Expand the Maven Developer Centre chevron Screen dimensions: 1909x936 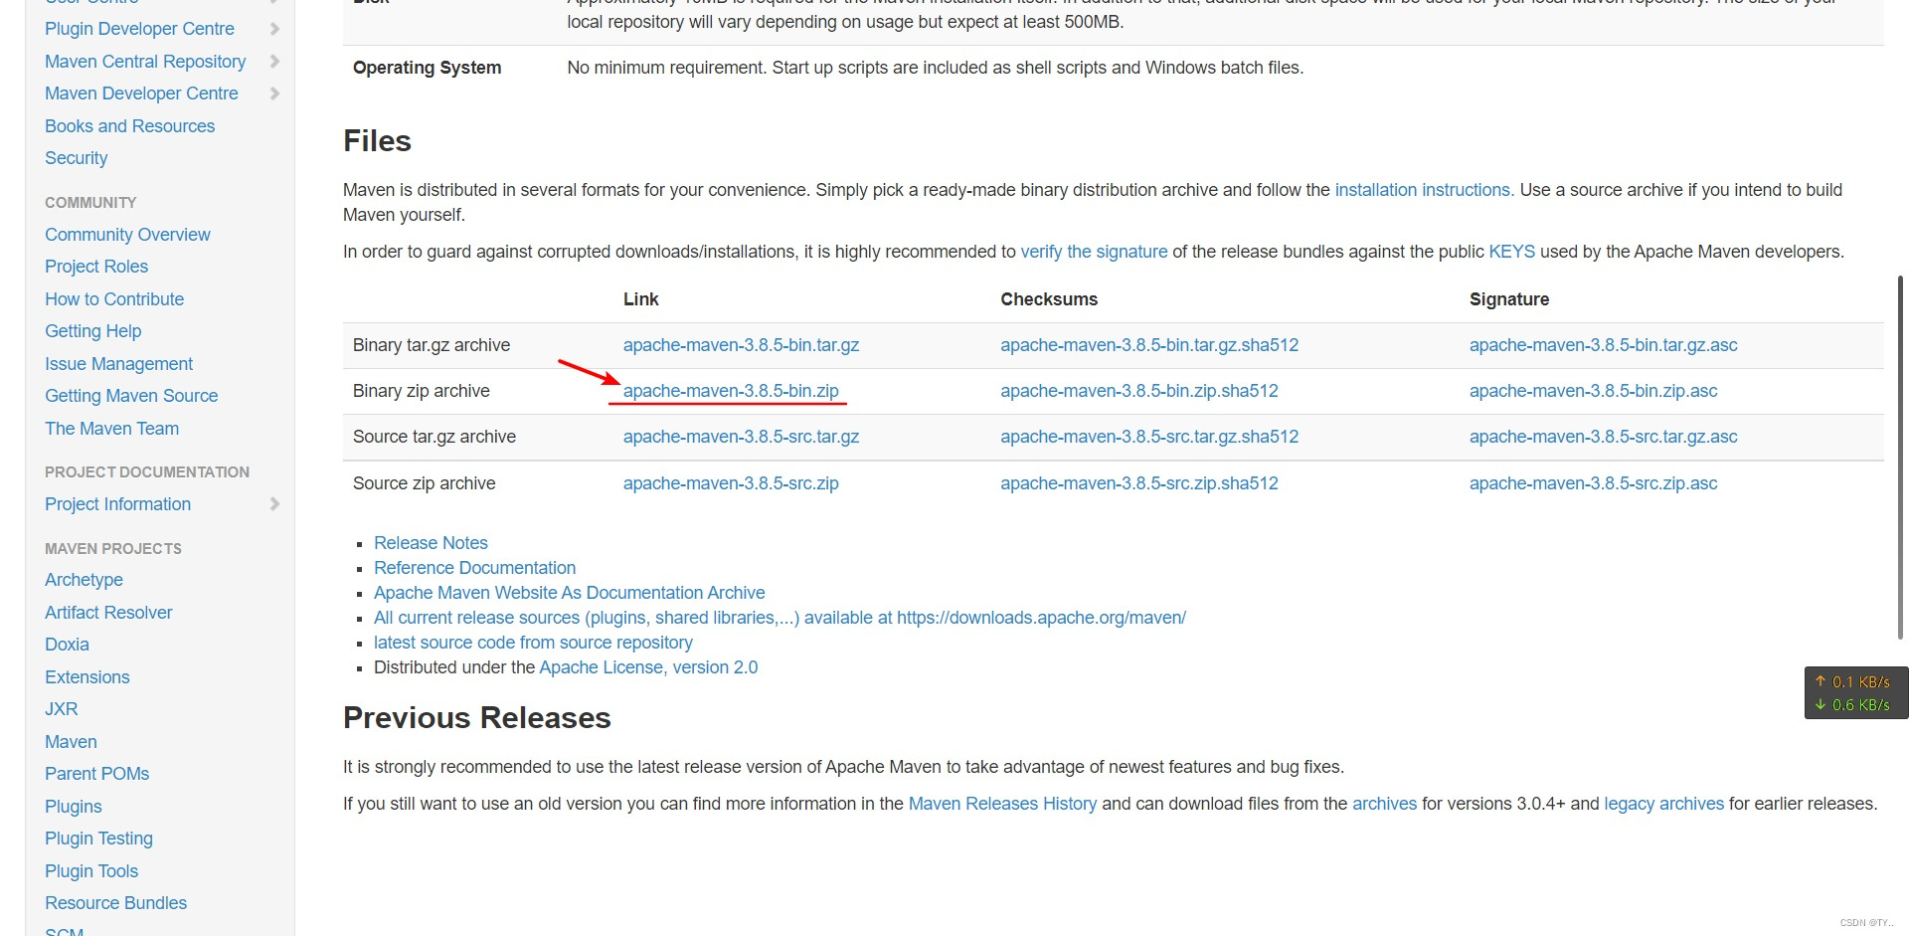(x=274, y=94)
